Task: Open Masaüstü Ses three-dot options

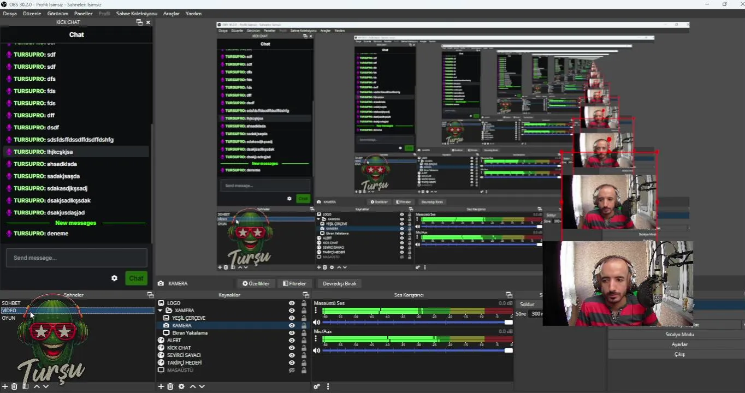Action: 316,311
